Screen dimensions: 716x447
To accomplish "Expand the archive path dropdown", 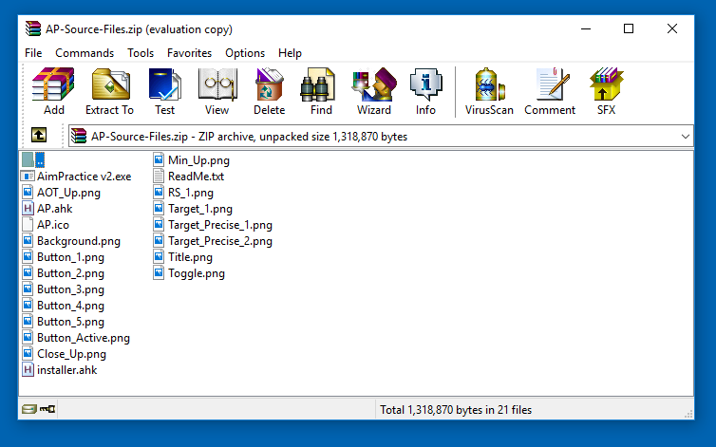I will click(x=686, y=137).
